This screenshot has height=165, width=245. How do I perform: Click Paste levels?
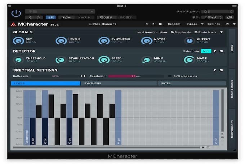pos(205,32)
